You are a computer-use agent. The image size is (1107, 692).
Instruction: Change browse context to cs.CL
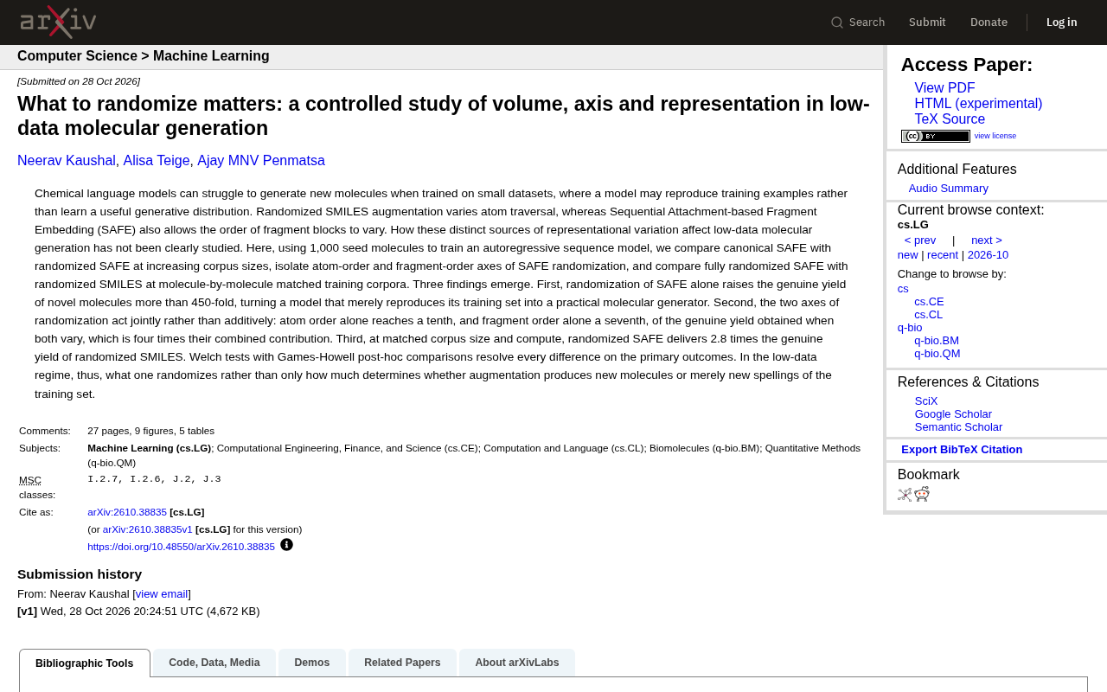point(929,315)
